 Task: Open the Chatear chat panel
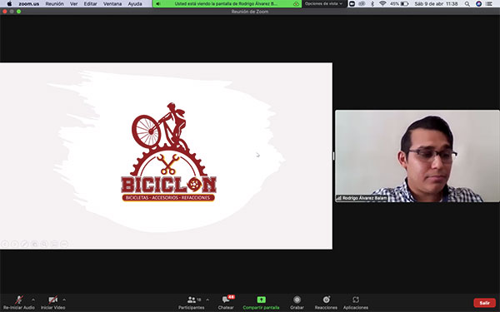click(226, 303)
